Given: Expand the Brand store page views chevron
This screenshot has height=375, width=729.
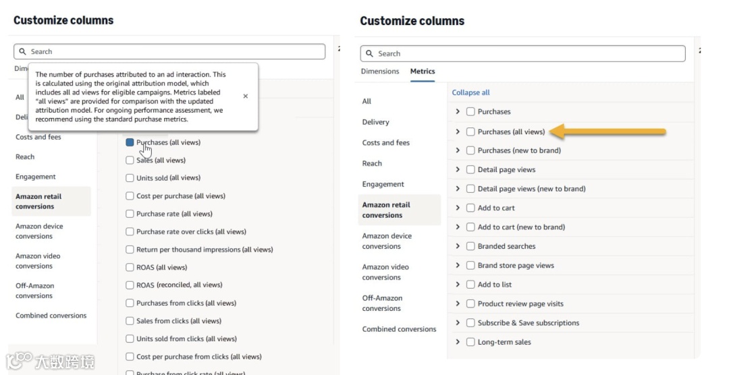Looking at the screenshot, I should point(458,266).
